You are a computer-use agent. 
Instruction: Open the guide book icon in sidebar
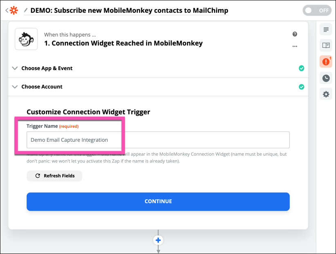326,45
